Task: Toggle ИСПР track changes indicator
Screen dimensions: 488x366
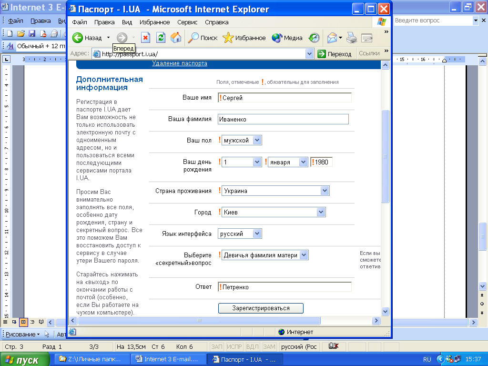Action: [x=234, y=346]
